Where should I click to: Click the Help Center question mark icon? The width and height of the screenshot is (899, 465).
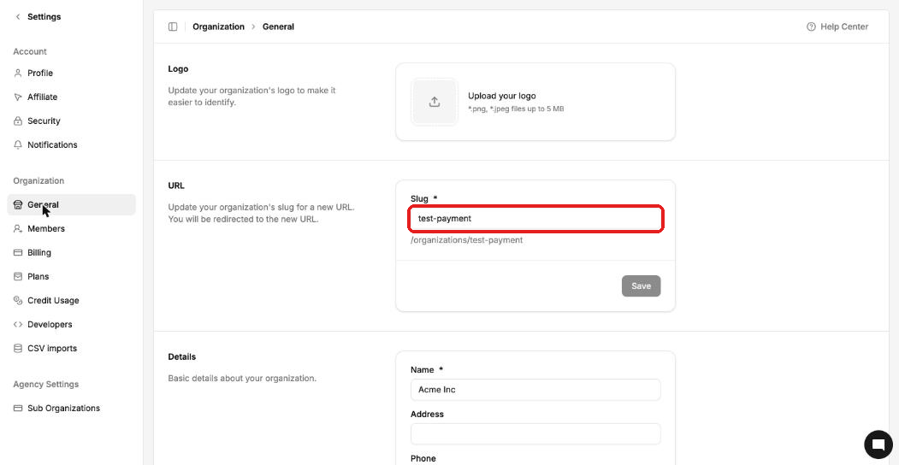(x=811, y=26)
